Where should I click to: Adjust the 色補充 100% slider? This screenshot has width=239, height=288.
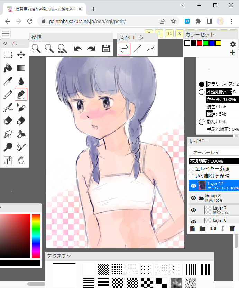point(222,99)
